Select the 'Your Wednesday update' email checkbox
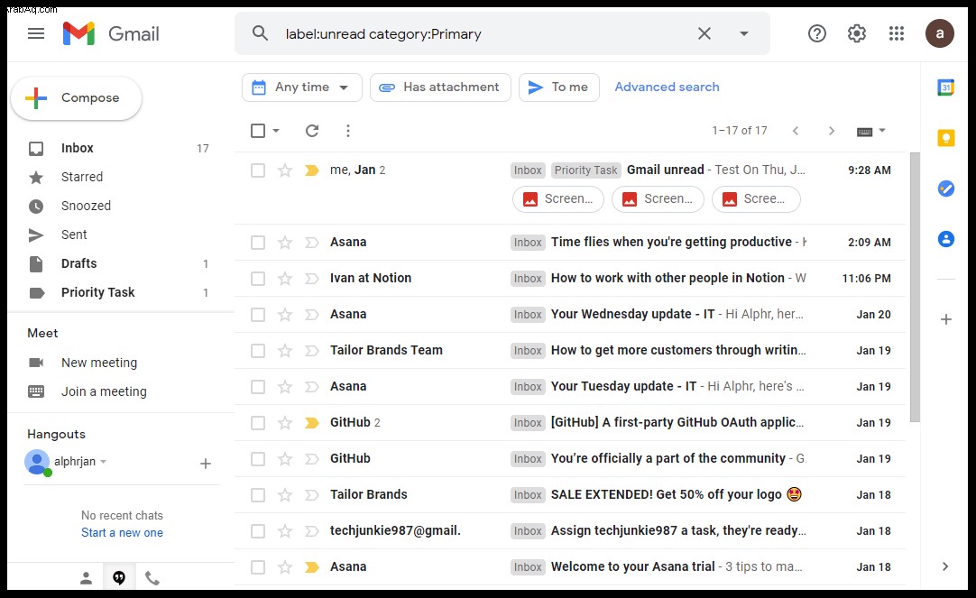The image size is (976, 598). pyautogui.click(x=258, y=315)
